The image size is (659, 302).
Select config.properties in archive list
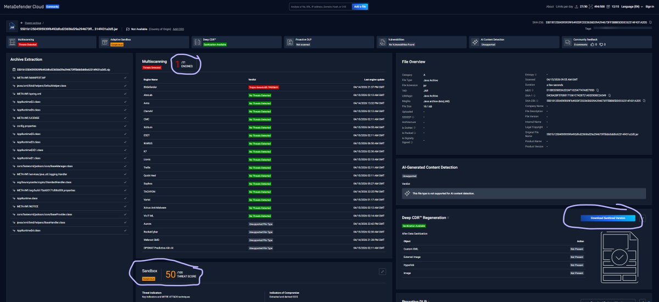point(27,125)
